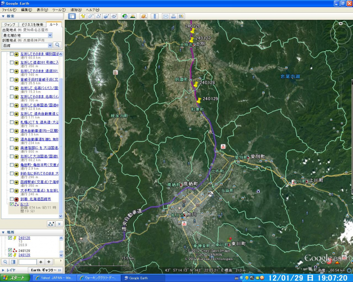Viewport: 353px width, 282px height.
Task: Switch to Yahoo! JAPAN taskbar window
Action: coord(54,278)
